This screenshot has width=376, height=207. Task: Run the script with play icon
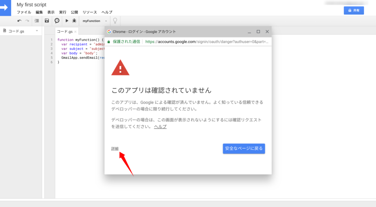[67, 21]
